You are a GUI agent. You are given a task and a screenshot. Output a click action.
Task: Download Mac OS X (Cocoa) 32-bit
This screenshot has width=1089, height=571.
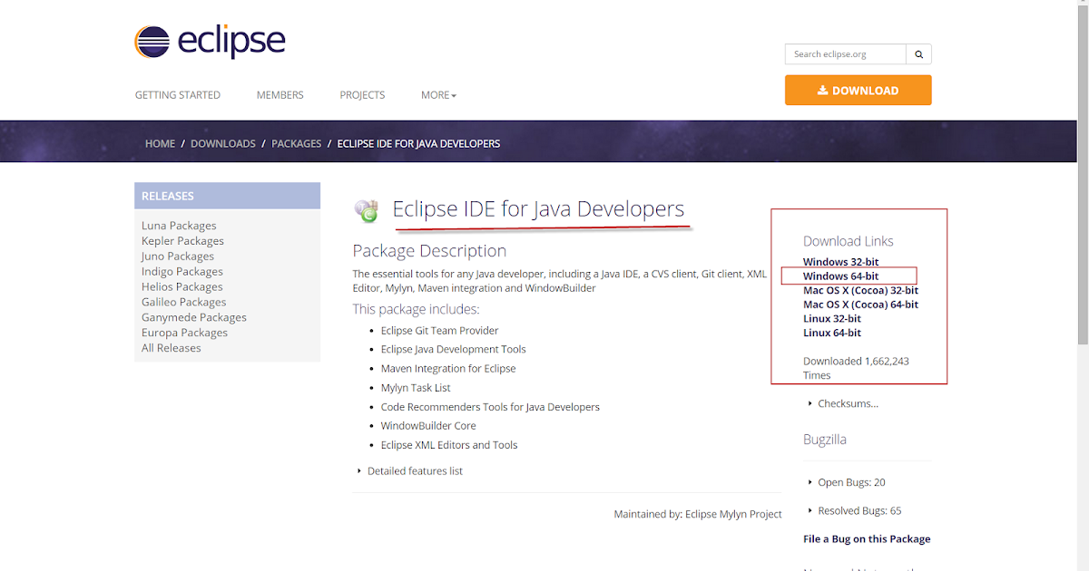pyautogui.click(x=861, y=291)
